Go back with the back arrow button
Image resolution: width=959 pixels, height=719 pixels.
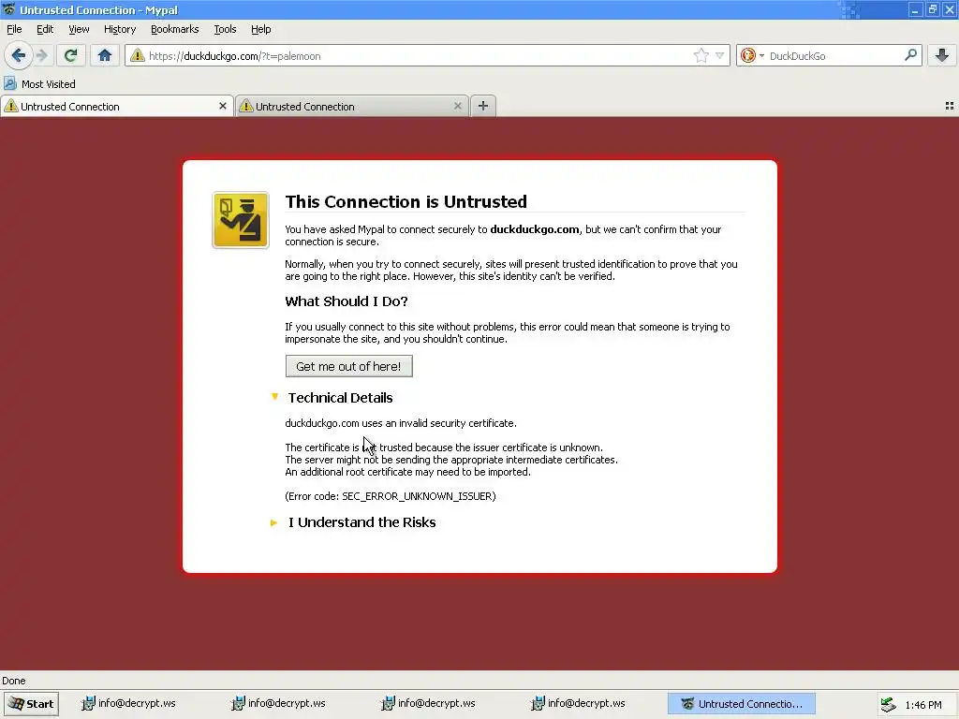[x=19, y=55]
